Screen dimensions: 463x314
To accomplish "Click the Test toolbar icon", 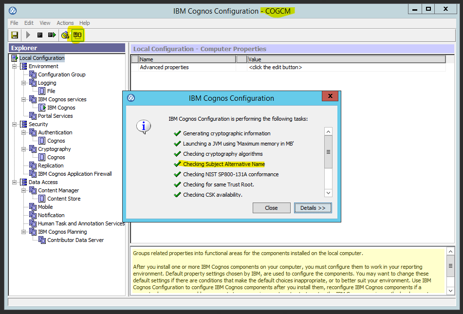I will [x=65, y=35].
